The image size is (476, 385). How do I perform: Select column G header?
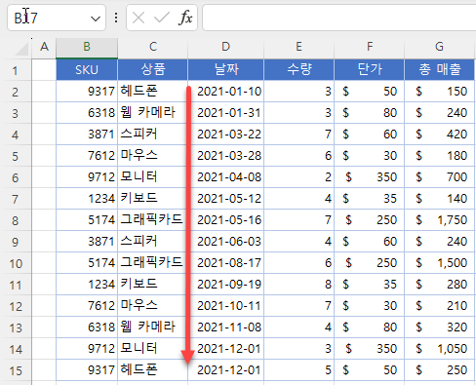[x=439, y=48]
